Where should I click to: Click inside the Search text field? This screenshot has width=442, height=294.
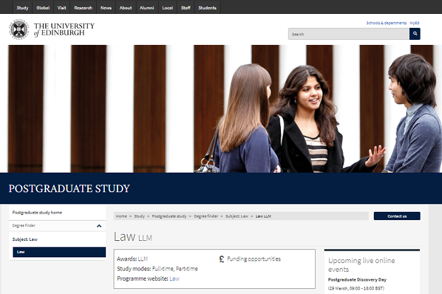[349, 34]
